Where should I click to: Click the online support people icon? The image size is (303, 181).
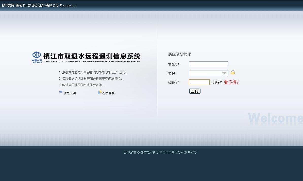(x=99, y=92)
